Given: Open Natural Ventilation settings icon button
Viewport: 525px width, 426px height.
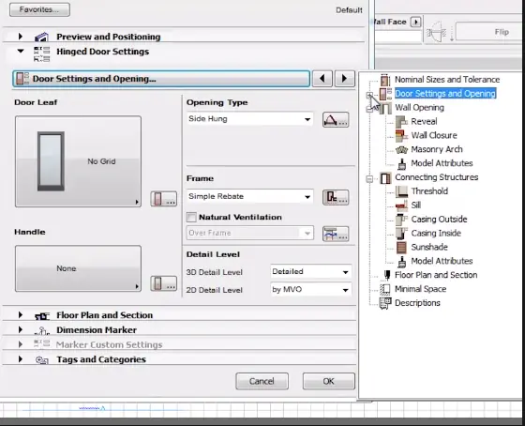Looking at the screenshot, I should pyautogui.click(x=336, y=234).
